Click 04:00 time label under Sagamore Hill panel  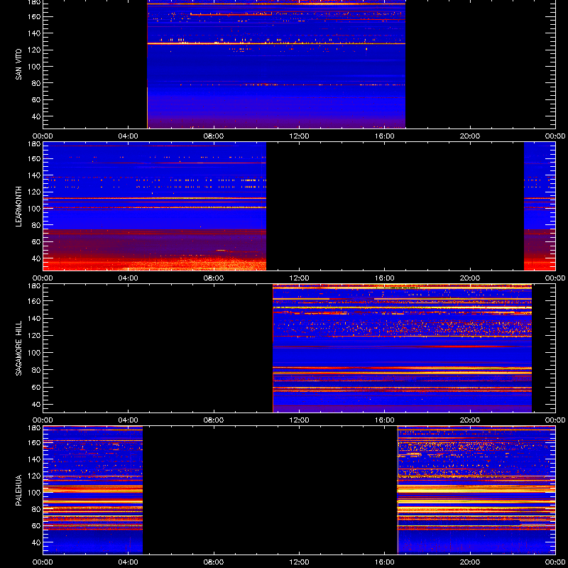point(129,420)
